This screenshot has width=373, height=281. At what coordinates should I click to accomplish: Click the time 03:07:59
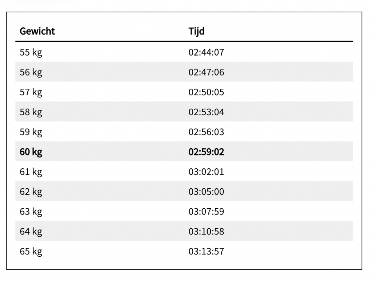(206, 212)
